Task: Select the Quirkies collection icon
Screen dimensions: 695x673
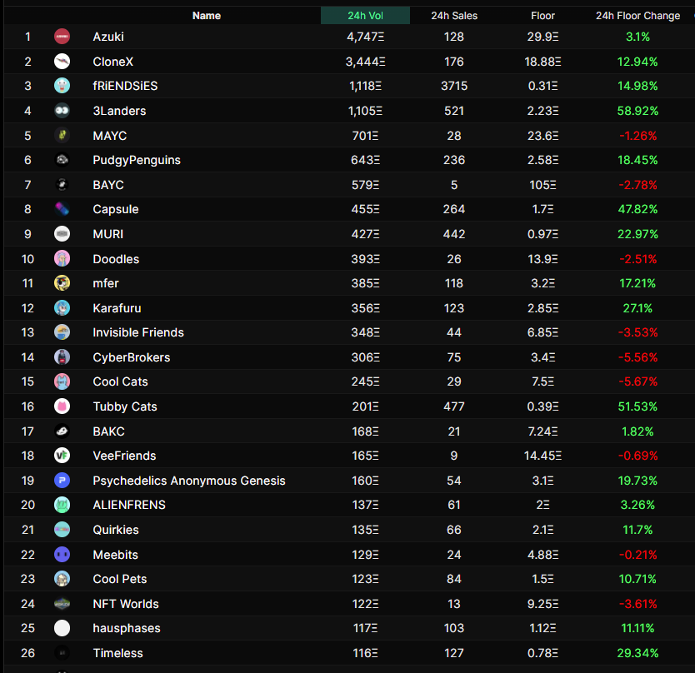Action: [62, 529]
